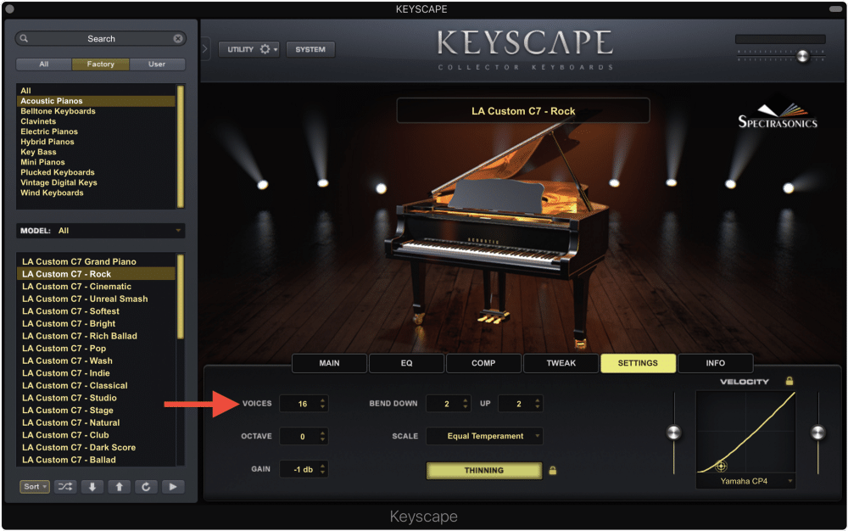This screenshot has width=848, height=531.
Task: Select the Hybrid Pianos category
Action: [96, 142]
